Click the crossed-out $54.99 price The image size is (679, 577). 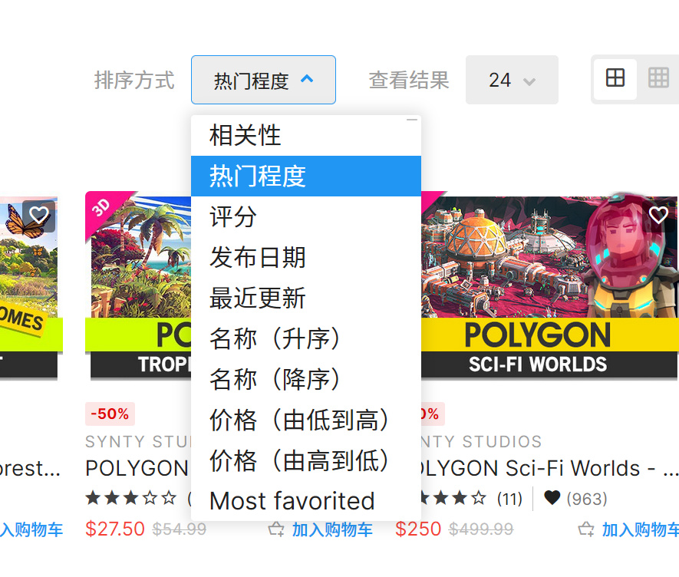tap(180, 529)
